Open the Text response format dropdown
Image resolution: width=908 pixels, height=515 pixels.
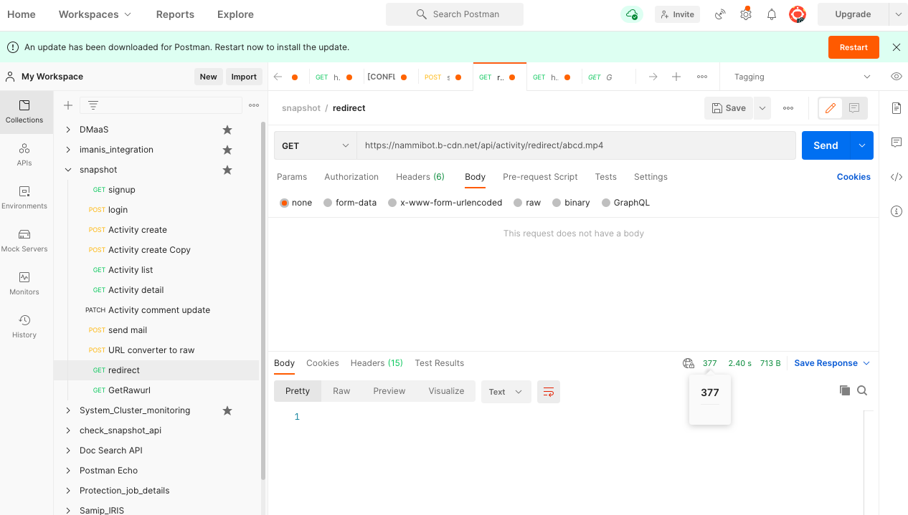506,392
